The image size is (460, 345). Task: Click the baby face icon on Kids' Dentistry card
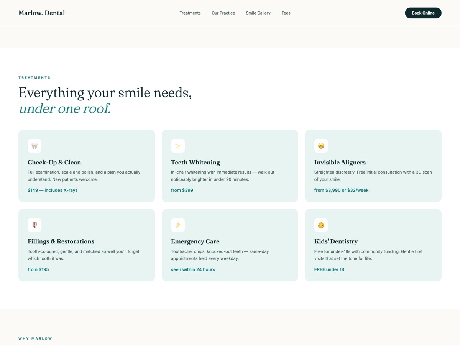[x=321, y=225]
